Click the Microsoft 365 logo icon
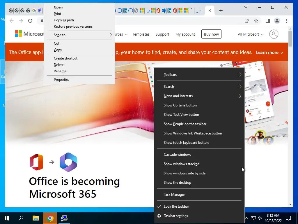Viewport: 298px width, 224px height. click(68, 162)
